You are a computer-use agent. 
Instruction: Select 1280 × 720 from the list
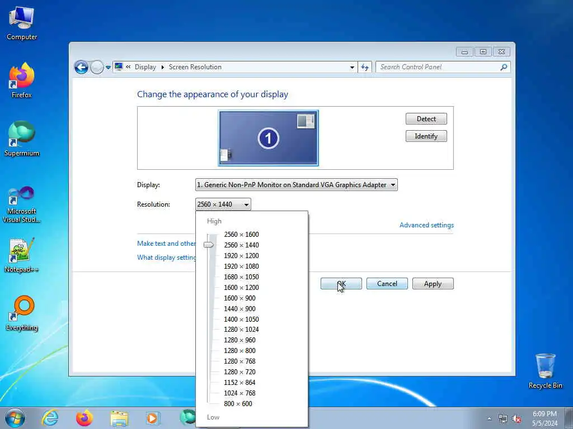[x=239, y=371]
